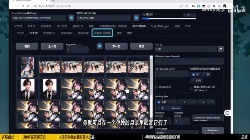
Task: Focus the Filename keyword search field
Action: point(189,61)
